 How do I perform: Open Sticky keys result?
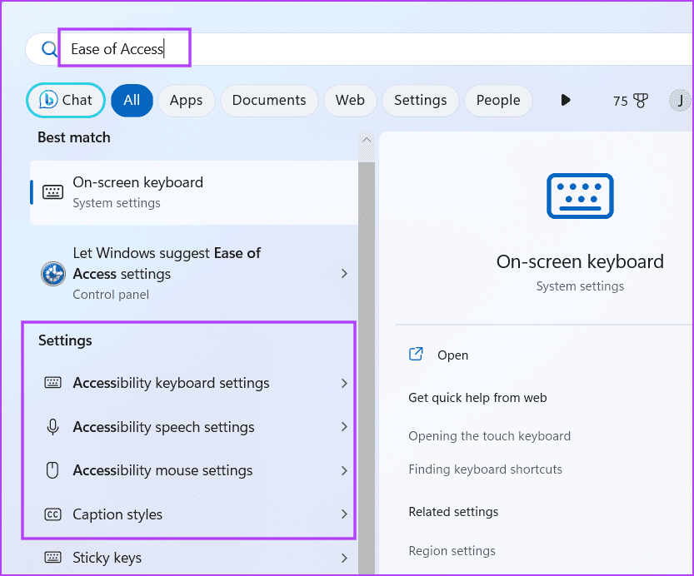click(194, 558)
